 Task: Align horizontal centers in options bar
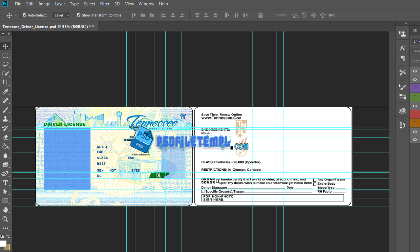tap(173, 15)
